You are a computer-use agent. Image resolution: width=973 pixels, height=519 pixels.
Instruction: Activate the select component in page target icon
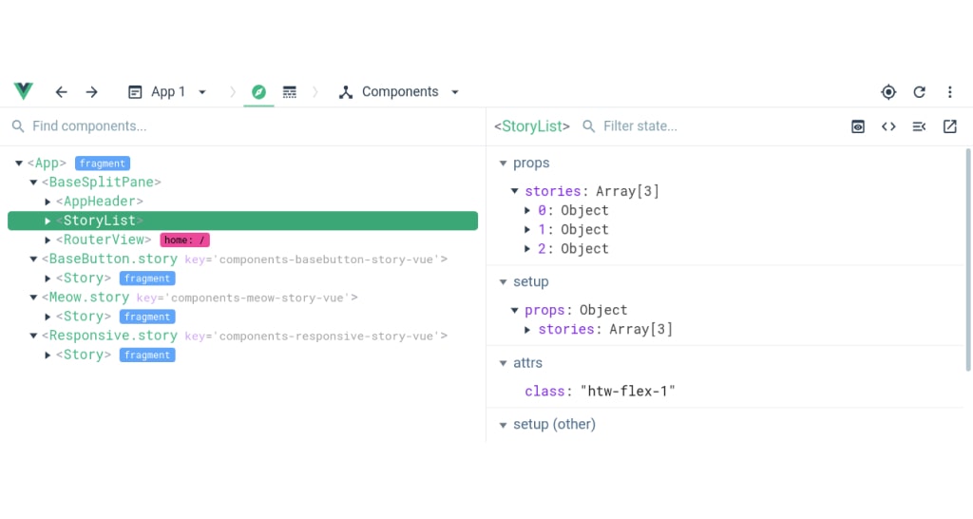(888, 92)
